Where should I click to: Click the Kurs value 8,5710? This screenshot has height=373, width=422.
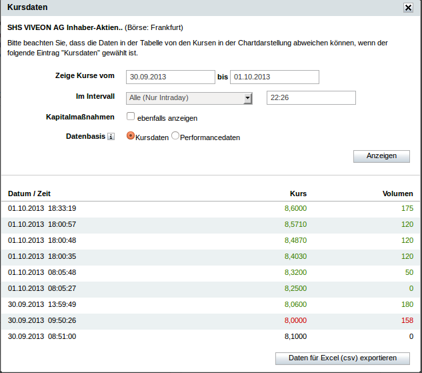295,224
